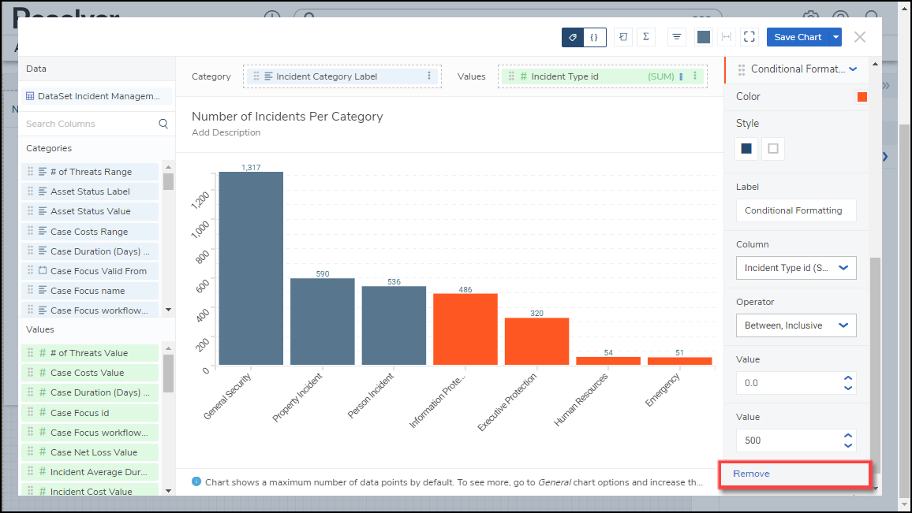Select the filled style option
This screenshot has height=513, width=912.
746,149
